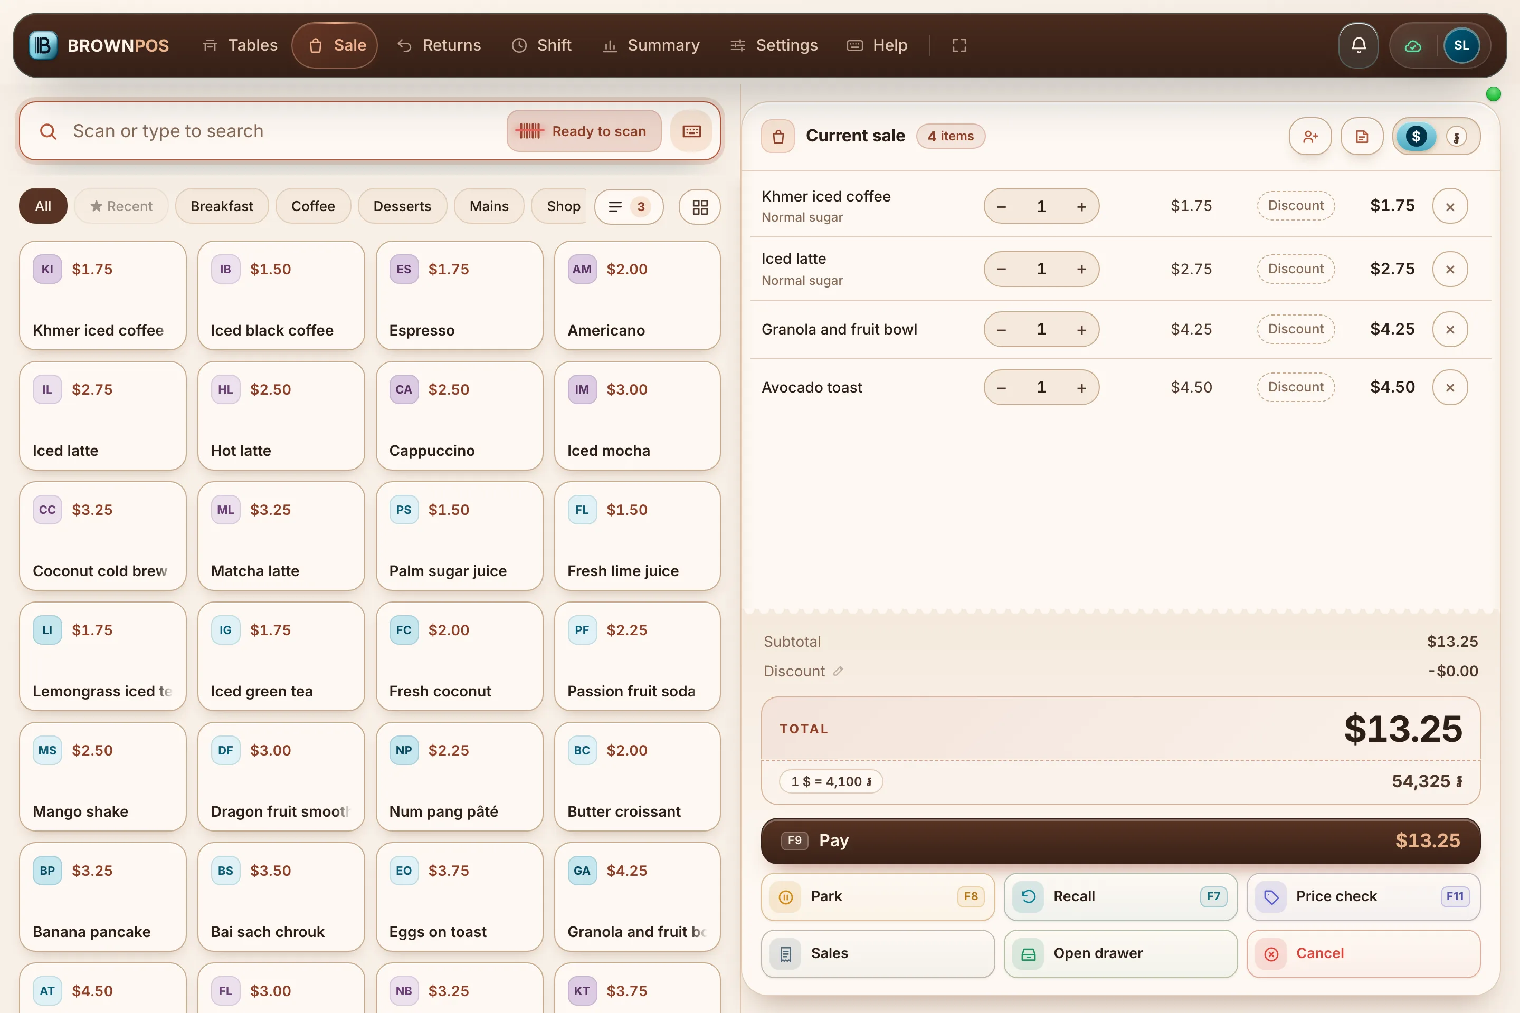
Task: Recall a parked sale
Action: (x=1120, y=897)
